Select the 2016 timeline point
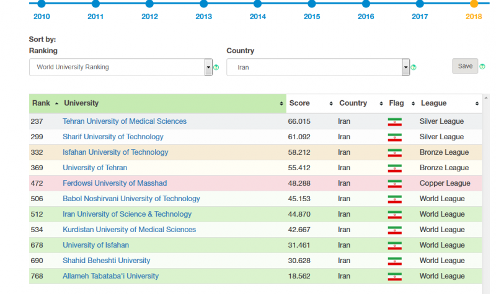The width and height of the screenshot is (496, 294). (x=366, y=4)
